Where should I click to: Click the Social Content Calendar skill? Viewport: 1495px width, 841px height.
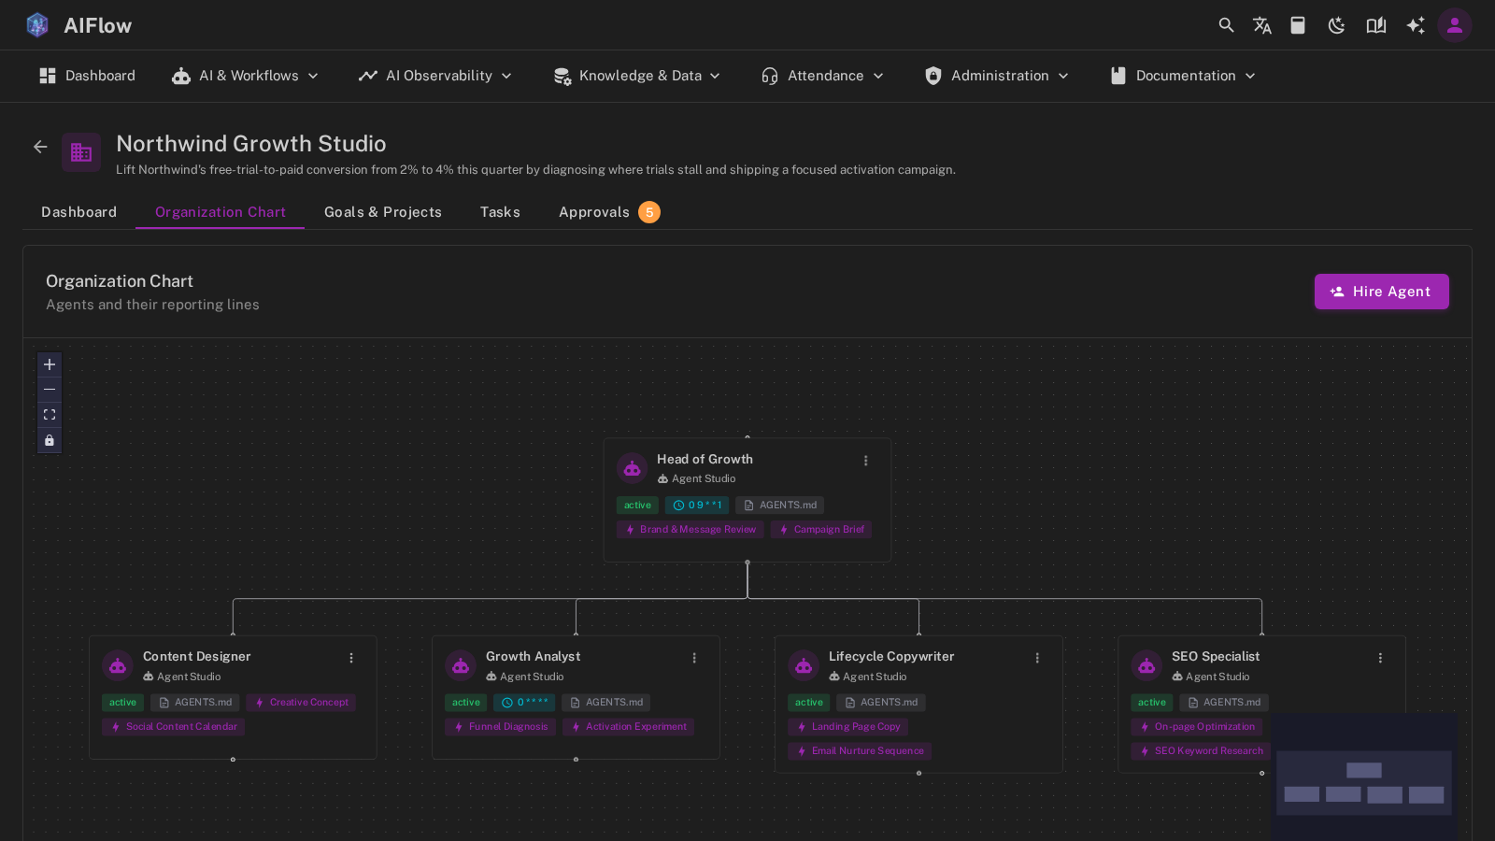174,727
